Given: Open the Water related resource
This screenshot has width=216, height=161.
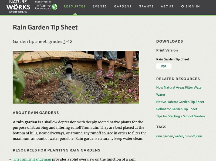Looking at the screenshot, I should 160,95.
